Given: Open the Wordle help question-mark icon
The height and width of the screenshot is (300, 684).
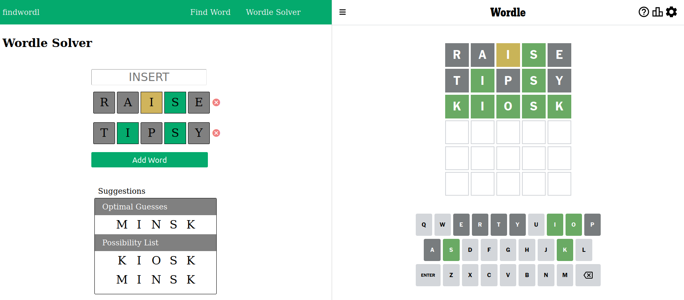Looking at the screenshot, I should 643,12.
